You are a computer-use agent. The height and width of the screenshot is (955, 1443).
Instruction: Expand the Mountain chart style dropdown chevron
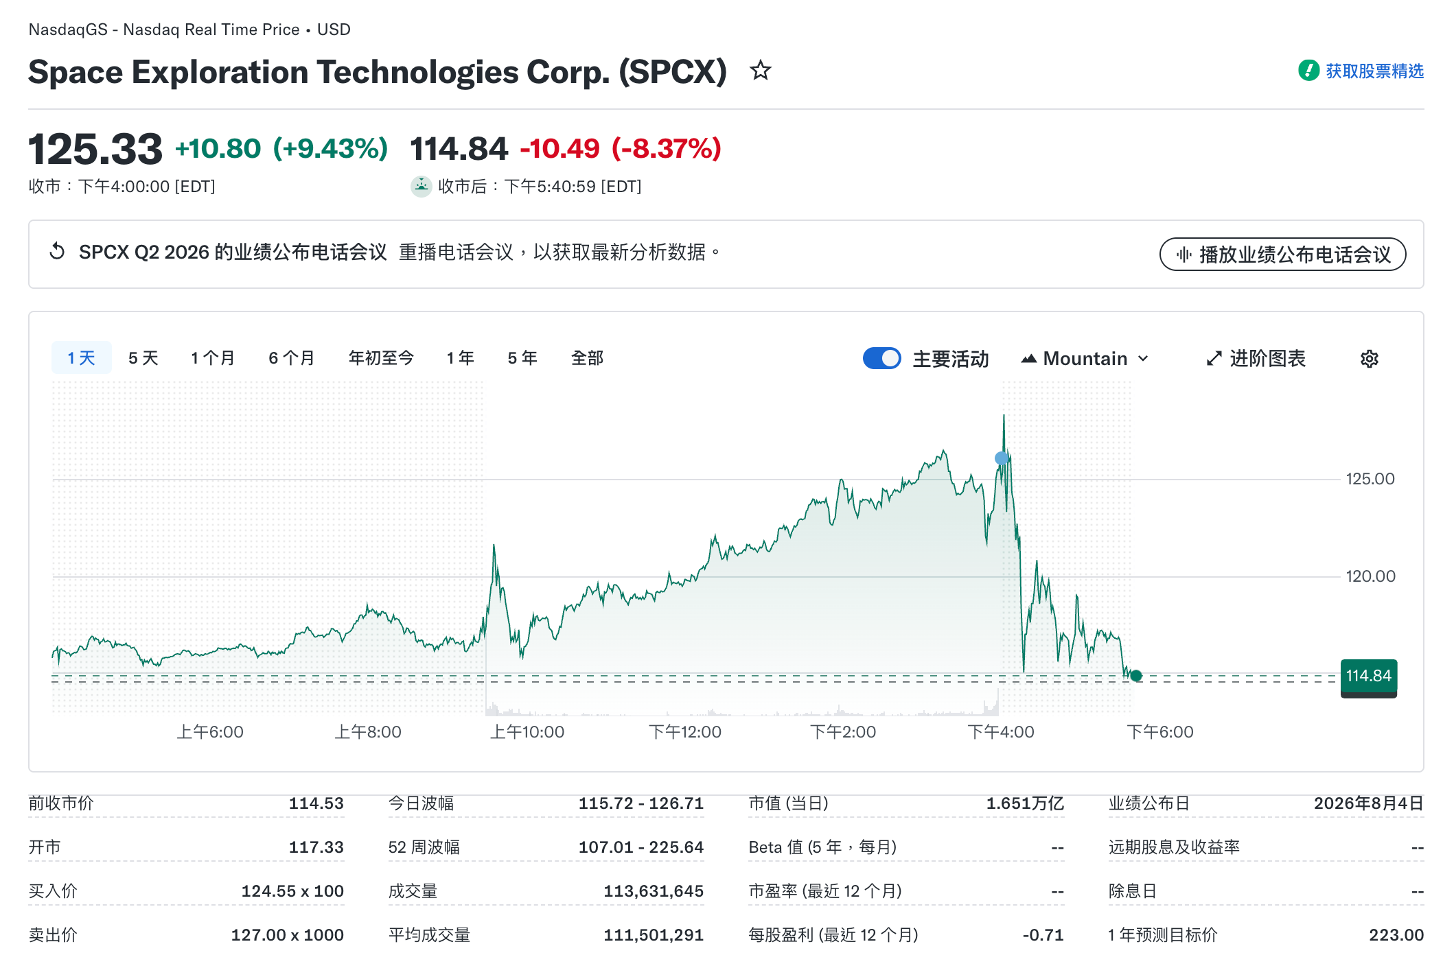point(1143,358)
